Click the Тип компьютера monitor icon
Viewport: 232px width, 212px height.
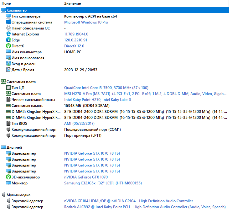pos(8,16)
